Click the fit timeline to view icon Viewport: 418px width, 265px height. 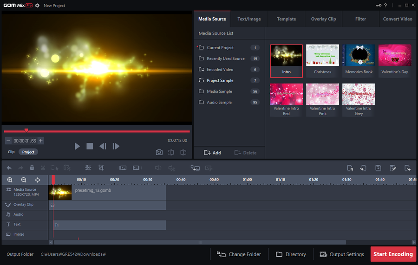point(38,180)
